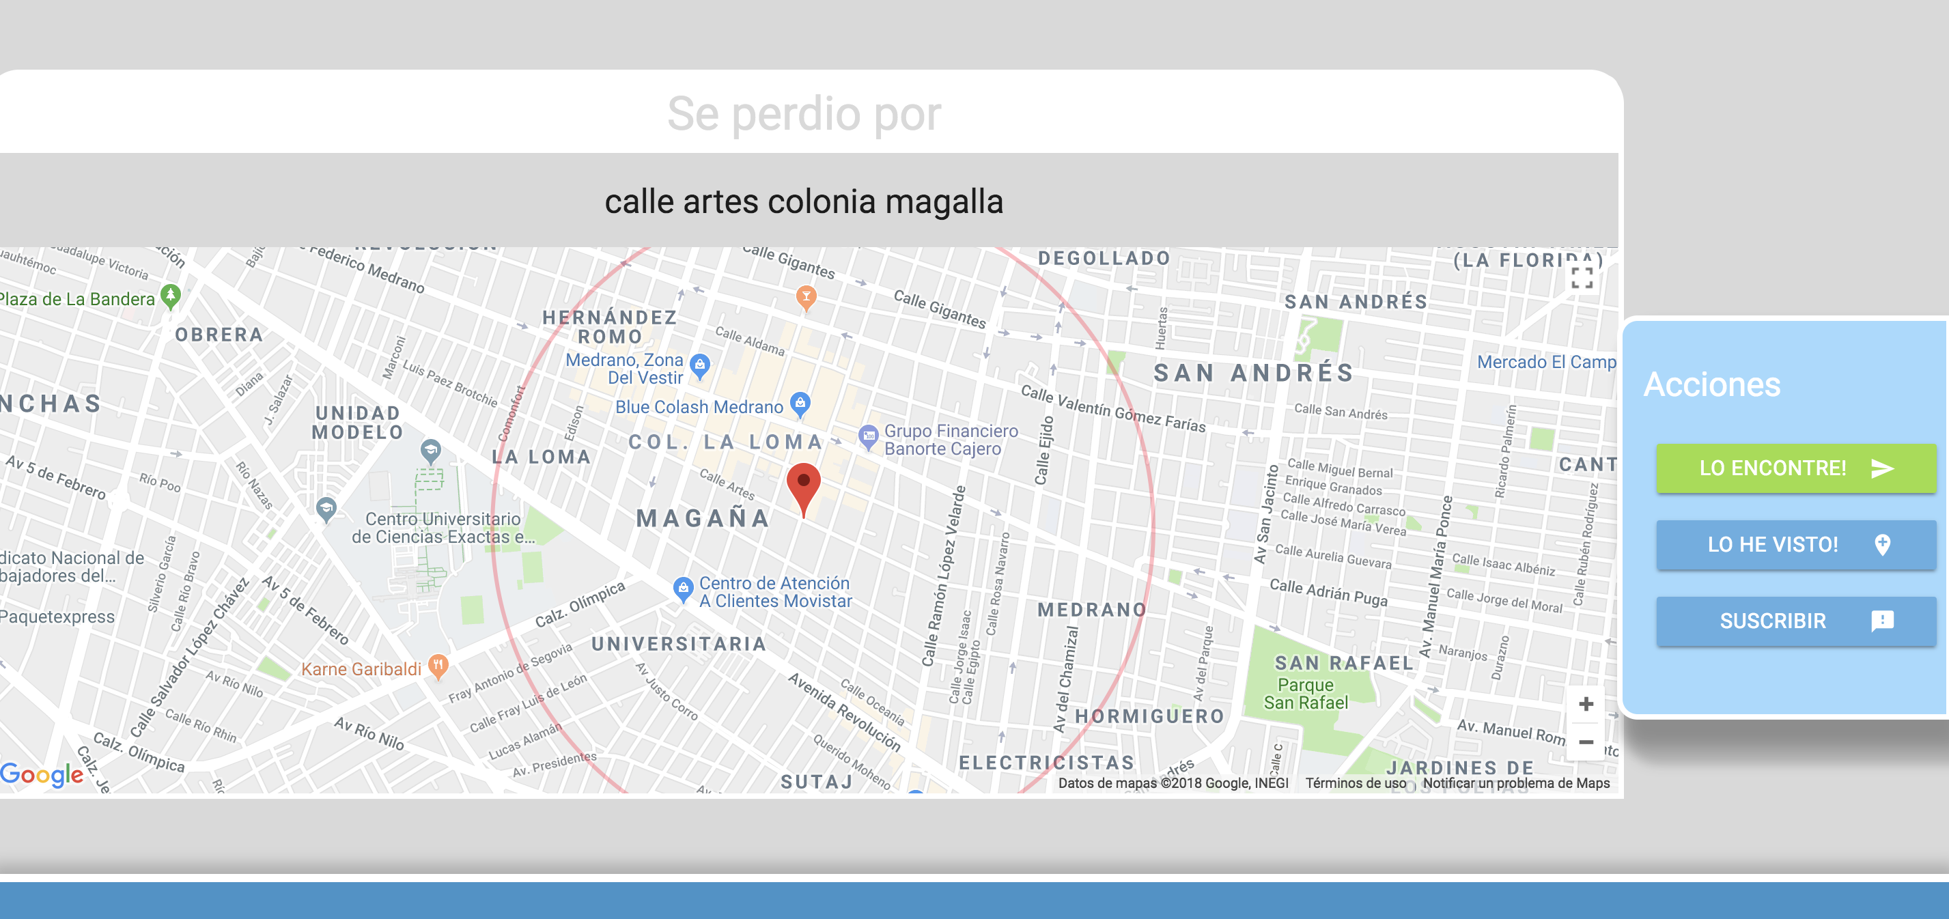The height and width of the screenshot is (919, 1949).
Task: Click orange bar pin near Calle Gigantes
Action: tap(807, 296)
